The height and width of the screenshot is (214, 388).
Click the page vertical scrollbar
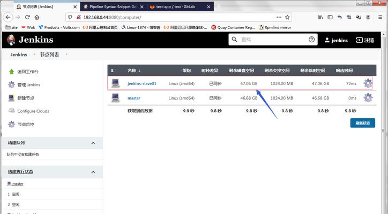(x=384, y=123)
